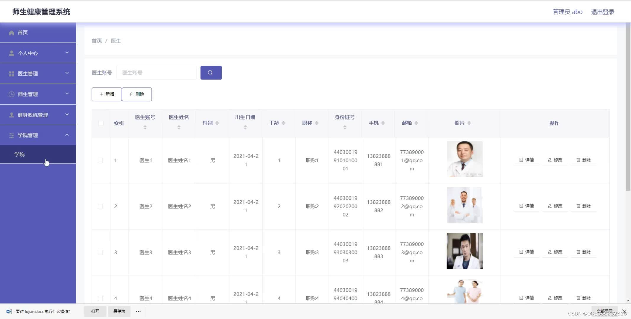Expand the 医生管理 menu chevron

point(67,73)
